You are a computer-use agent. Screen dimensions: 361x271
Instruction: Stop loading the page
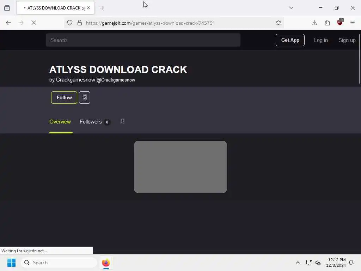click(33, 23)
